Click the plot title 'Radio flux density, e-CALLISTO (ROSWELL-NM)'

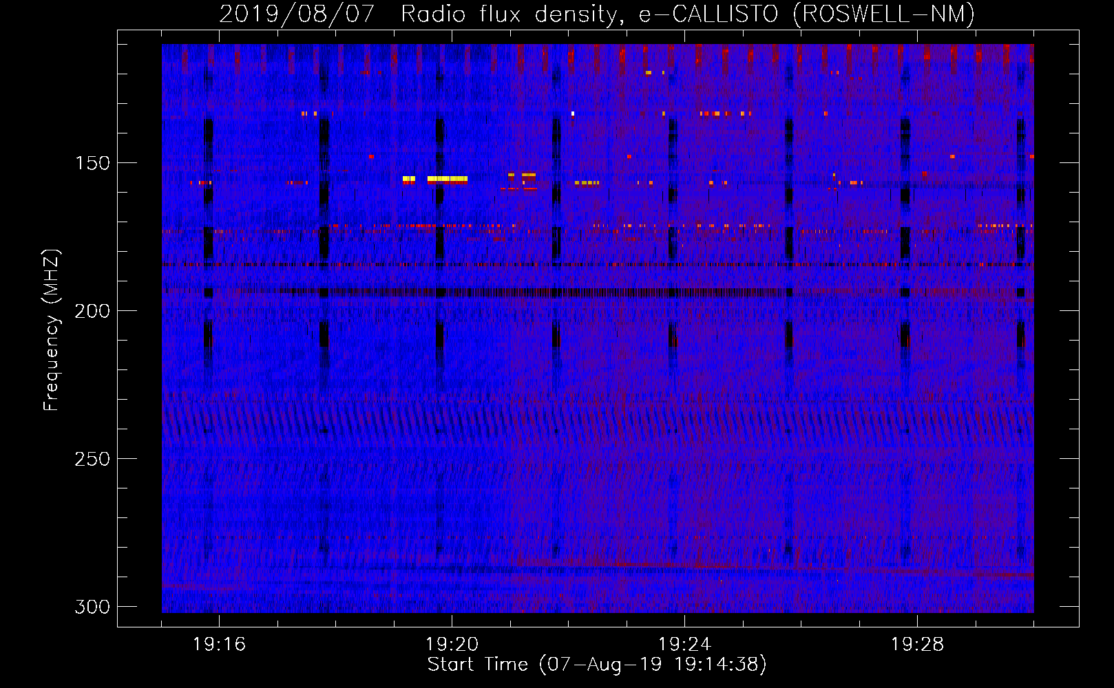(688, 14)
